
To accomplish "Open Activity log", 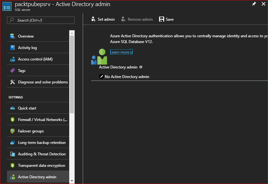I will [x=38, y=48].
